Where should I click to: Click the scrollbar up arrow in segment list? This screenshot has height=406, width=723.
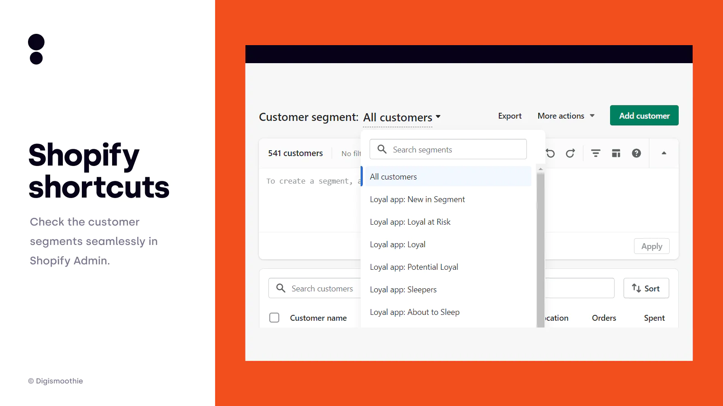(540, 169)
